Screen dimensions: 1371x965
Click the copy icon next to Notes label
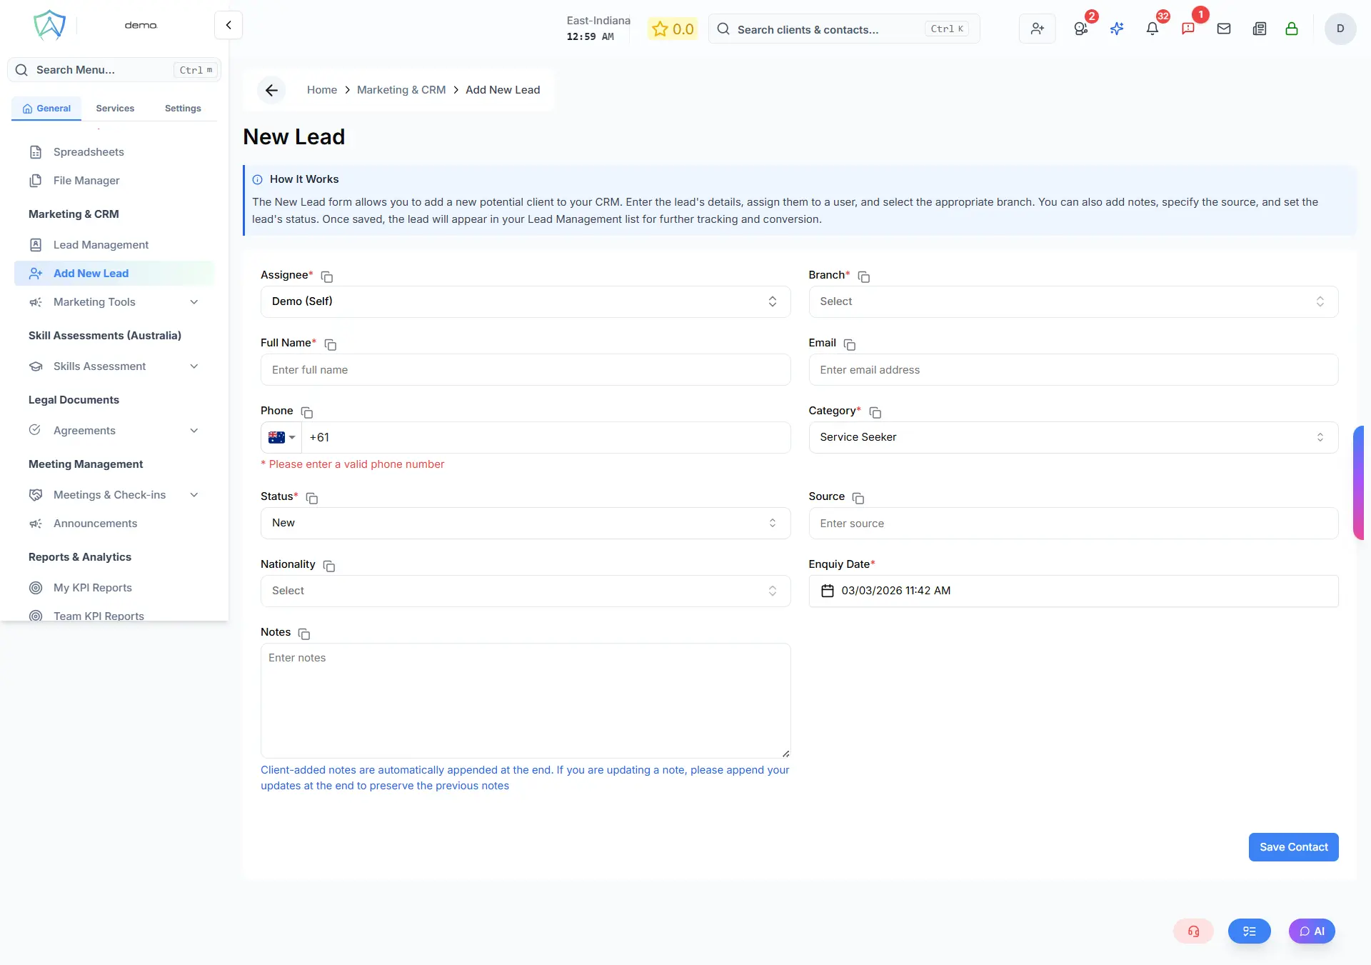(304, 634)
